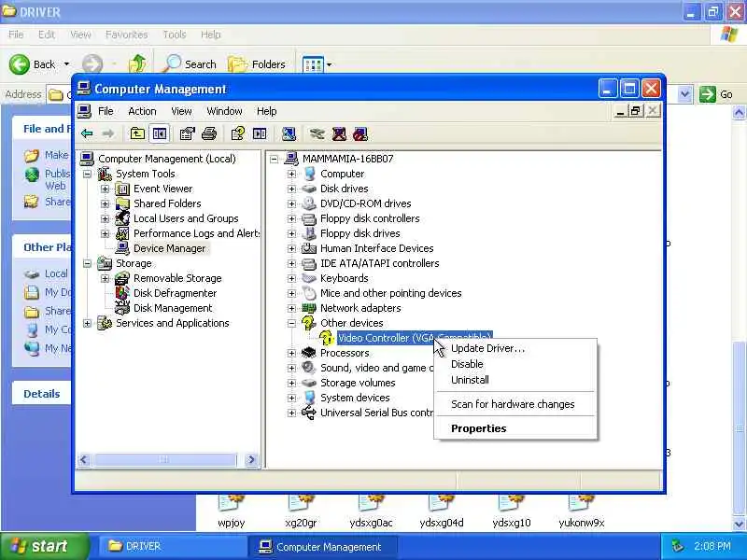Open the address bar dropdown arrow
This screenshot has height=560, width=747.
684,94
